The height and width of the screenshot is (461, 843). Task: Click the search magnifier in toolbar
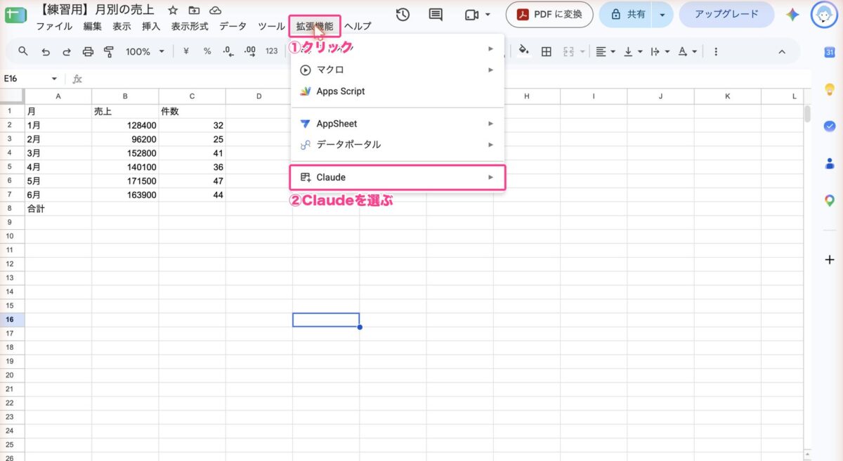[23, 51]
